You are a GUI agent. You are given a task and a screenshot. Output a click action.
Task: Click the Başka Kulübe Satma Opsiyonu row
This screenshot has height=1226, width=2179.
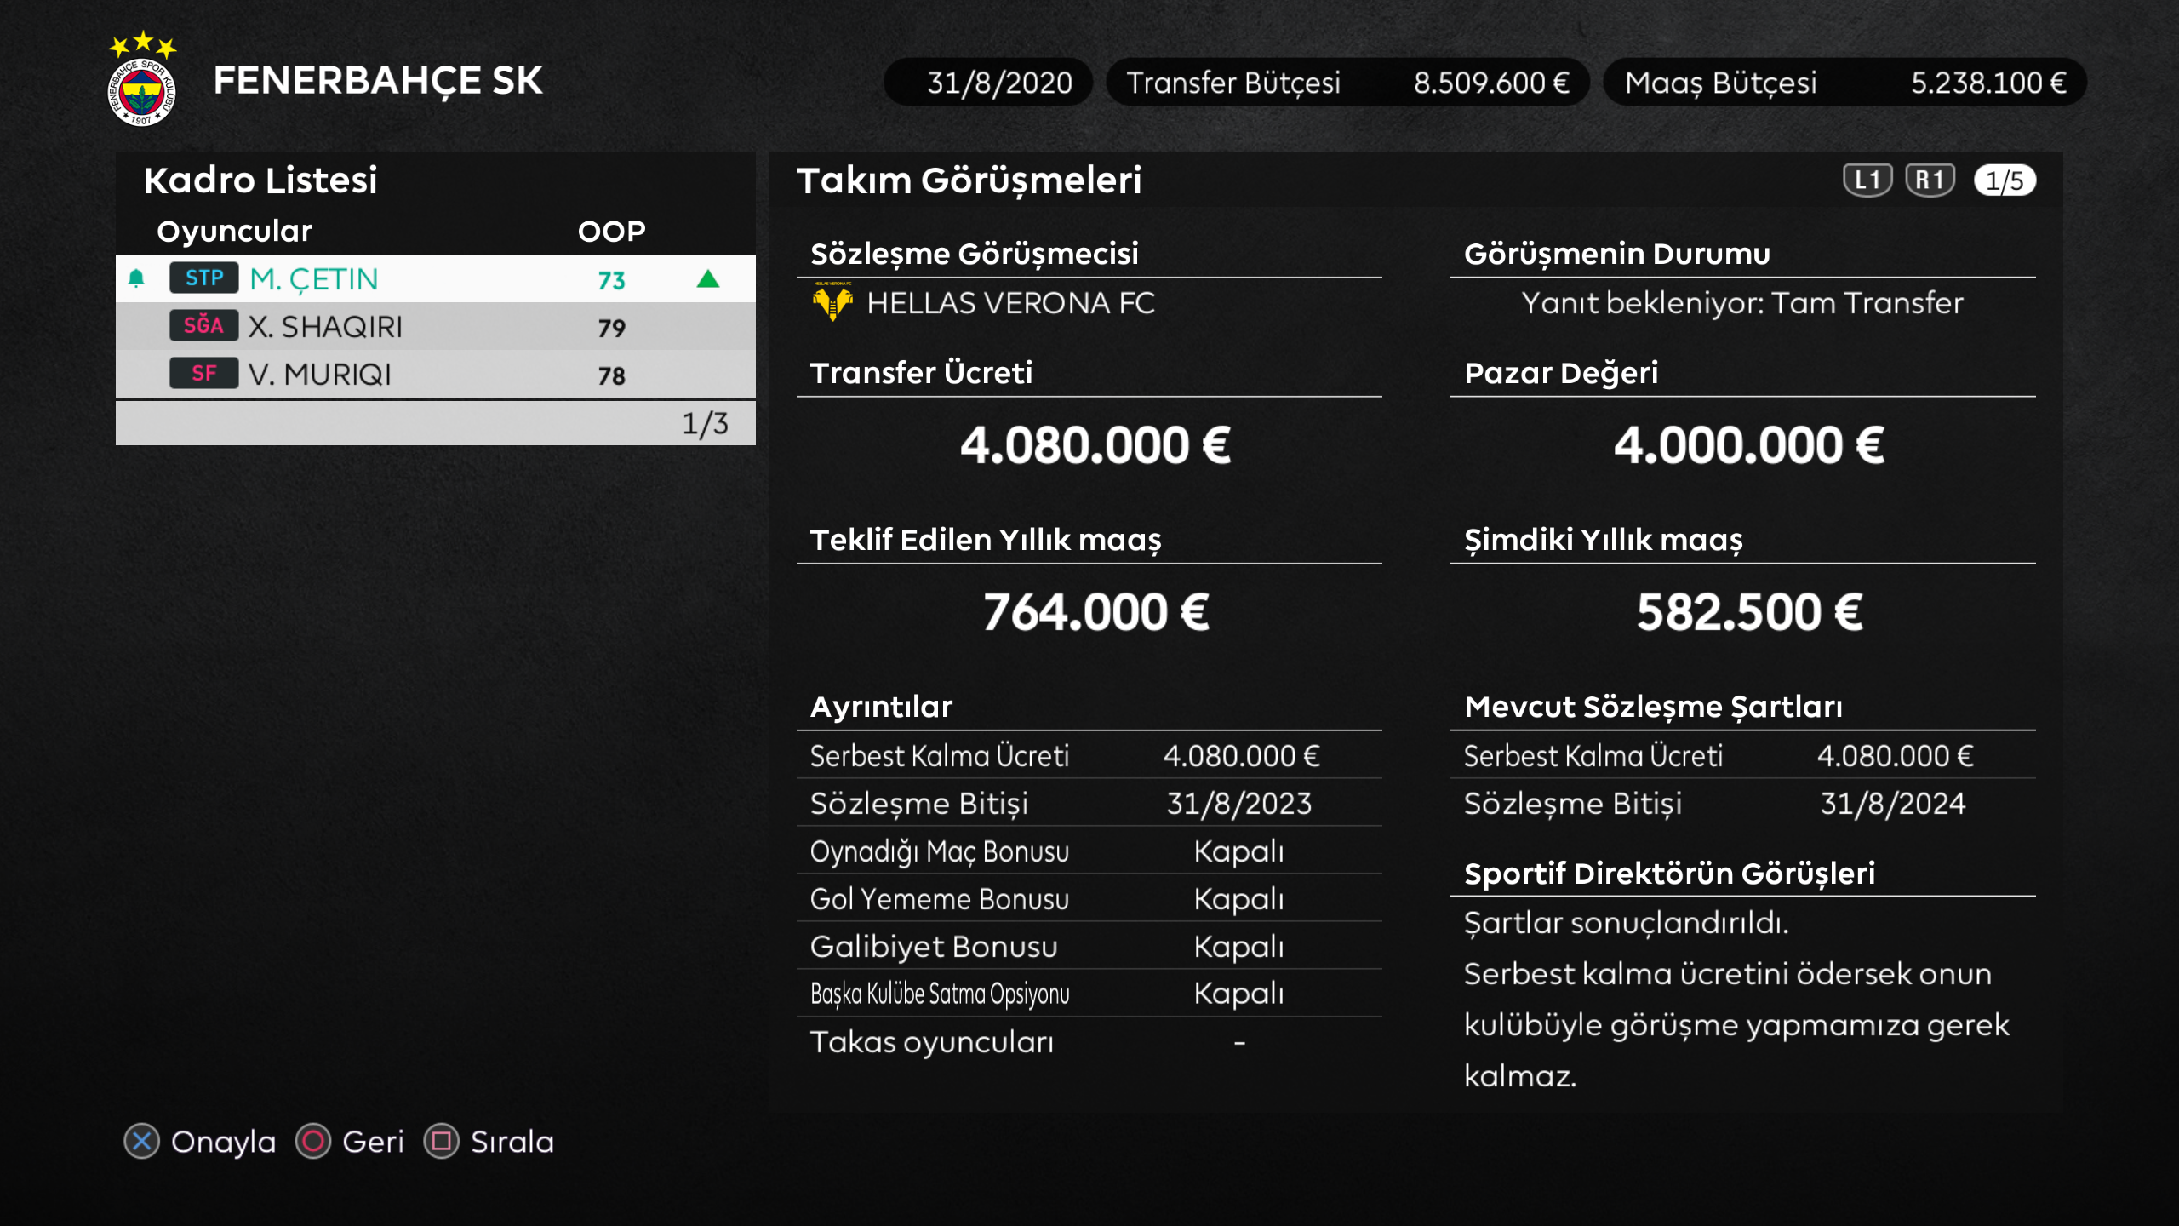click(x=1089, y=994)
